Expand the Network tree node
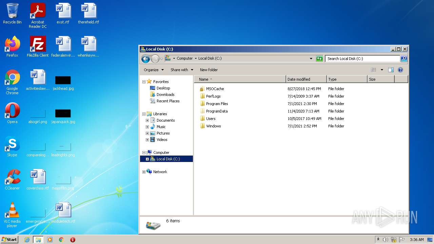Viewport: 434px width, 244px height. [144, 172]
